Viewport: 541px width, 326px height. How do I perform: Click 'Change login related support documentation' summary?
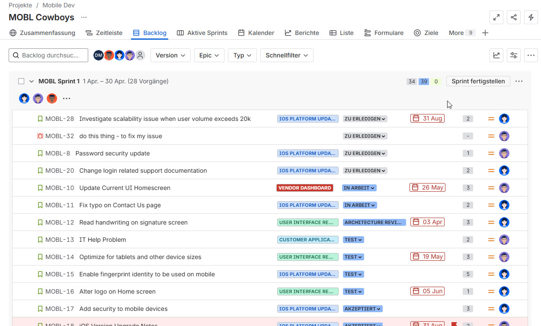(x=143, y=171)
